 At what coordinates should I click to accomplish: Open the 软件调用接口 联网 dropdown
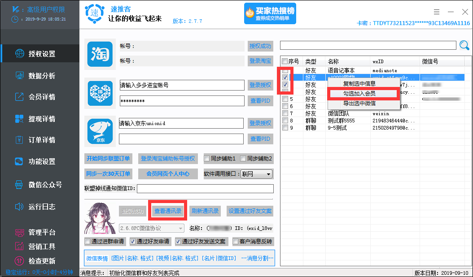point(256,174)
